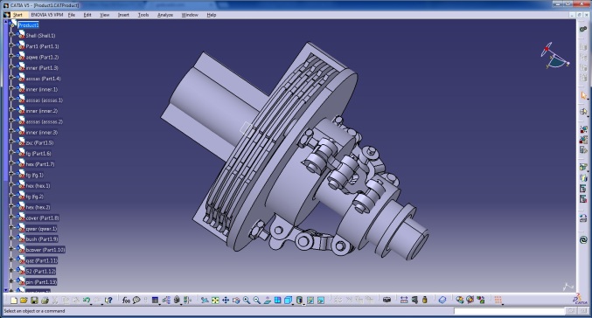The image size is (592, 318).
Task: Open the dropdown arrow under Select arrow tool
Action: tap(588, 100)
